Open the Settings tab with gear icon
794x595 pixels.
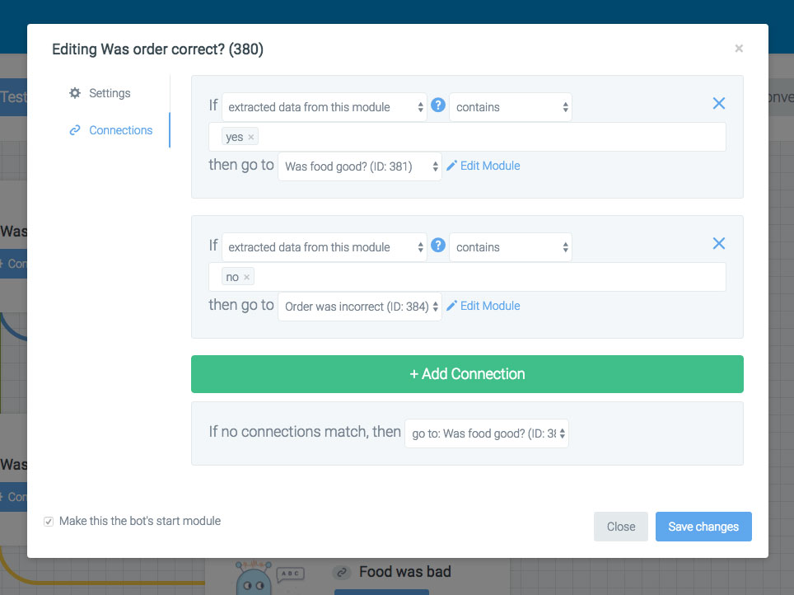tap(100, 93)
